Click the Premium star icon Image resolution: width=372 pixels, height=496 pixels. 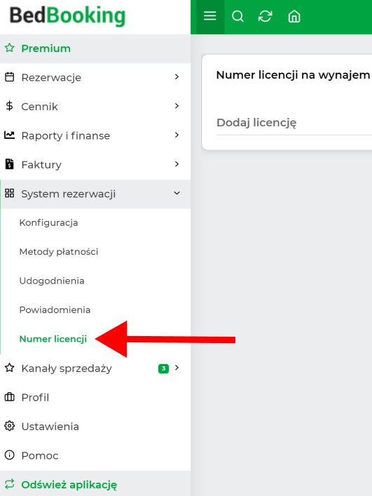coord(10,48)
